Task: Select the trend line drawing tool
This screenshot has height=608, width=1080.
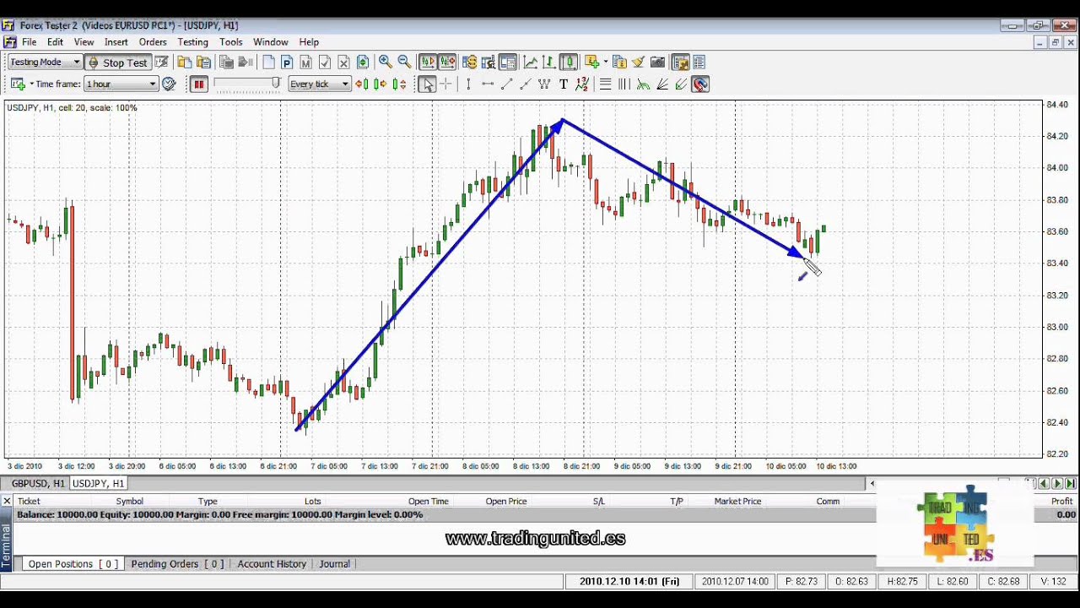Action: [507, 84]
